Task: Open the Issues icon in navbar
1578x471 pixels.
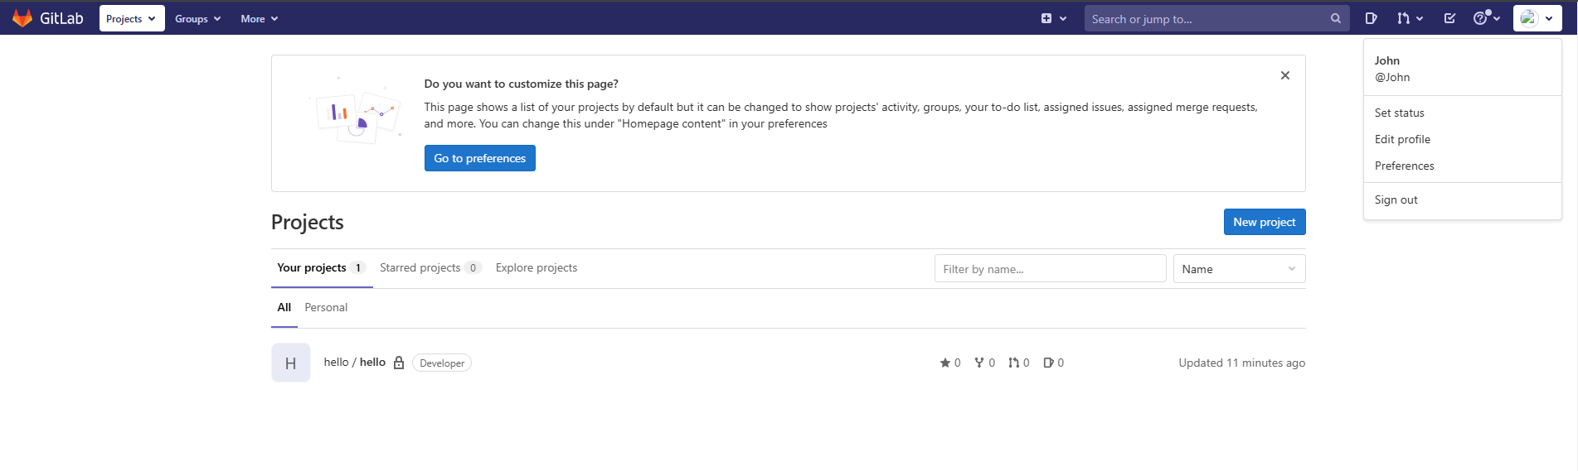Action: pyautogui.click(x=1371, y=18)
